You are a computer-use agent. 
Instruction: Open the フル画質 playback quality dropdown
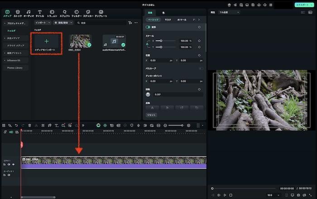pos(229,12)
